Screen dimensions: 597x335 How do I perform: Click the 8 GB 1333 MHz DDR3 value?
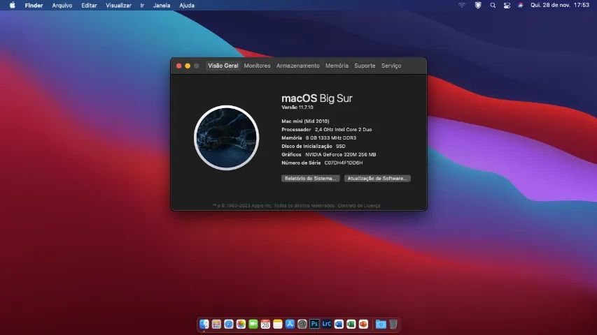point(331,138)
